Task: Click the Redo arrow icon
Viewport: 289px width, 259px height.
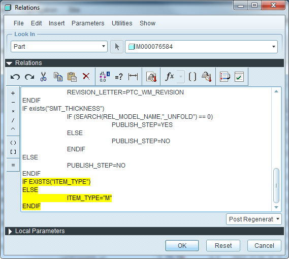Action: (x=29, y=77)
